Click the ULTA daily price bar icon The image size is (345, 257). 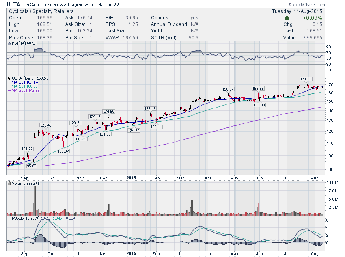[x=9, y=78]
